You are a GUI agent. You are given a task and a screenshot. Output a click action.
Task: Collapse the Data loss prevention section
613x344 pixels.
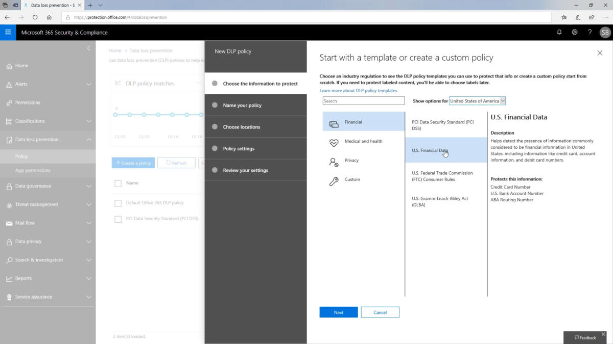[x=89, y=140]
